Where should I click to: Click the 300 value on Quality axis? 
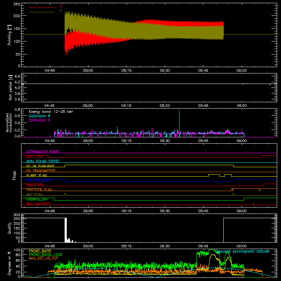click(17, 215)
